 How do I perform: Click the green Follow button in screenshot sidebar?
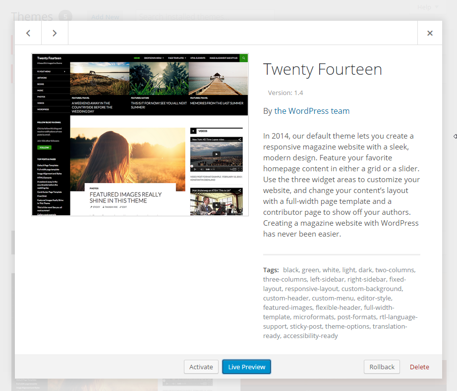(x=44, y=147)
